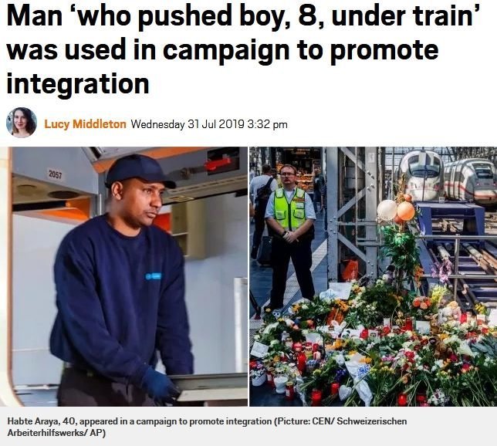Click the white heart ornament among flowers

tap(344, 393)
